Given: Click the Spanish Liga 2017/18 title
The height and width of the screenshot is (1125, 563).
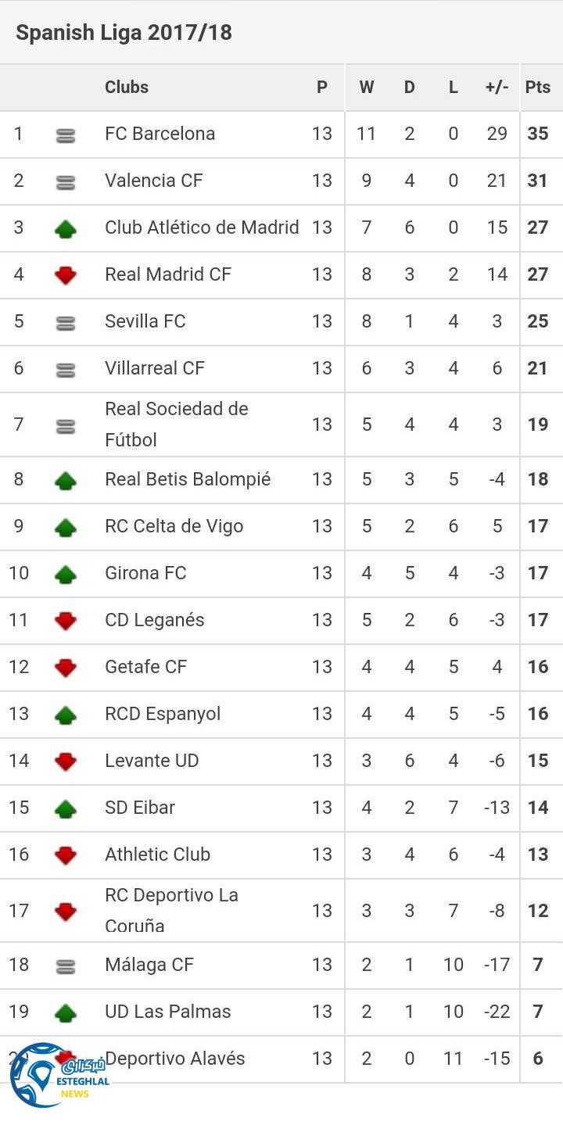Looking at the screenshot, I should tap(124, 33).
